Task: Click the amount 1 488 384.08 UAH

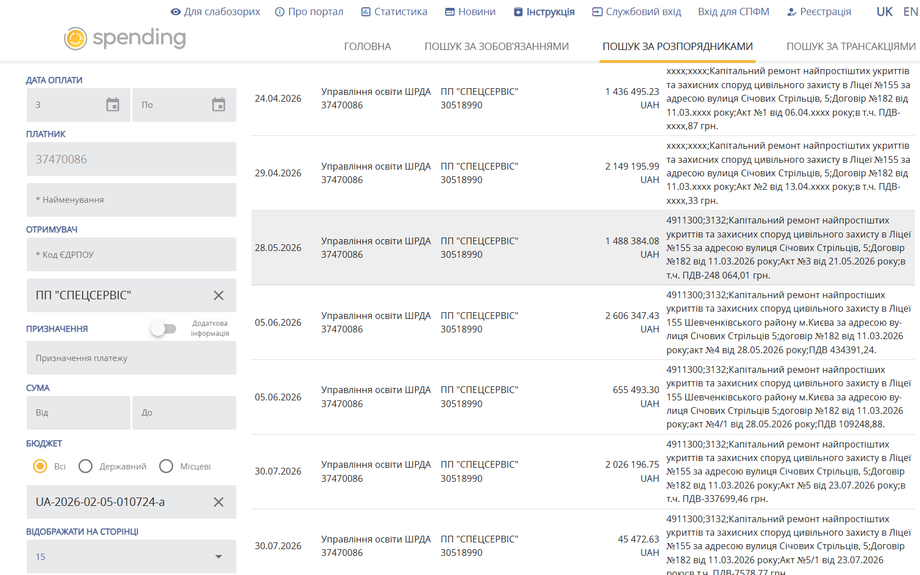Action: click(632, 248)
